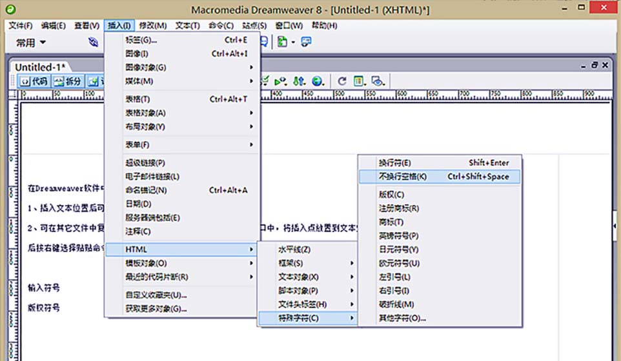Switch to 代码 (Code) view

[x=34, y=81]
